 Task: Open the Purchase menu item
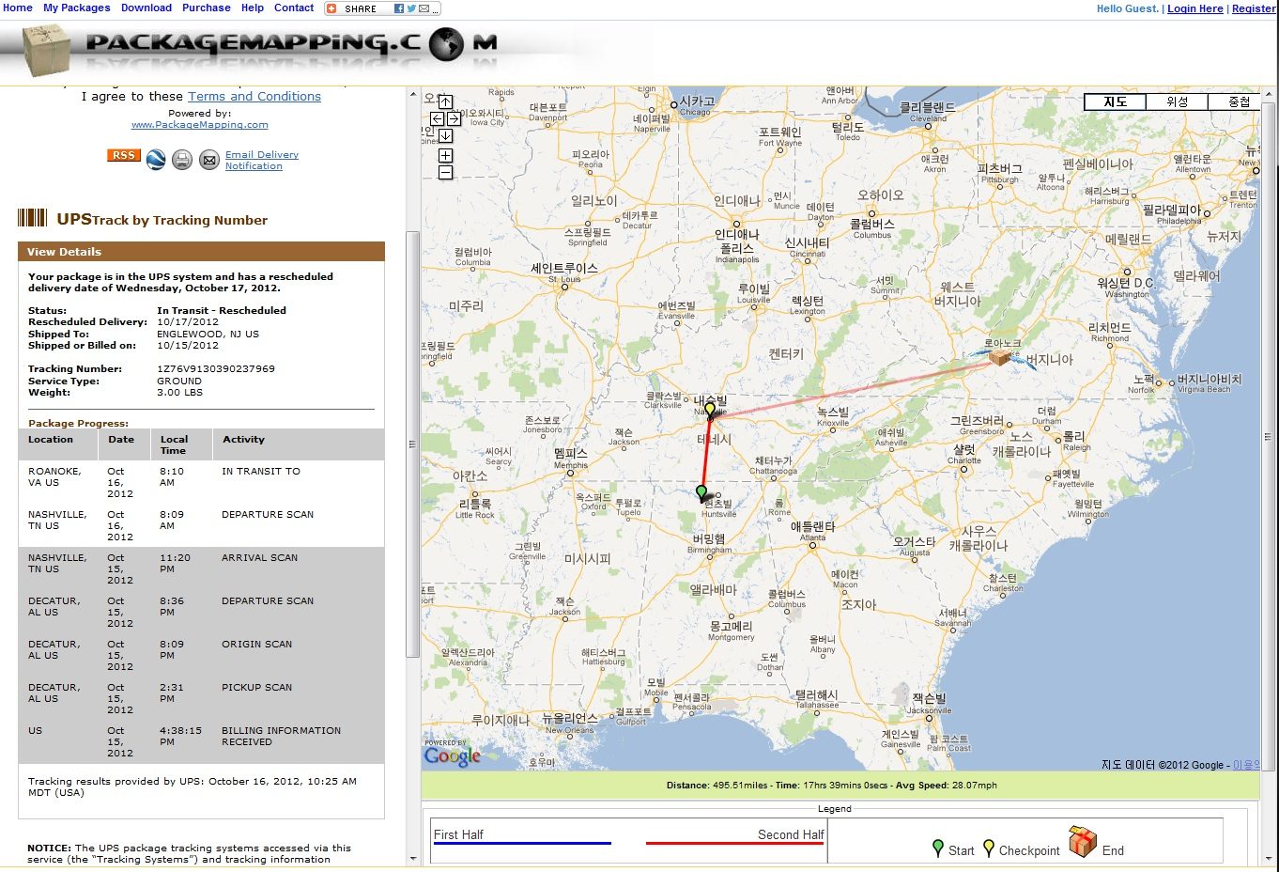207,8
